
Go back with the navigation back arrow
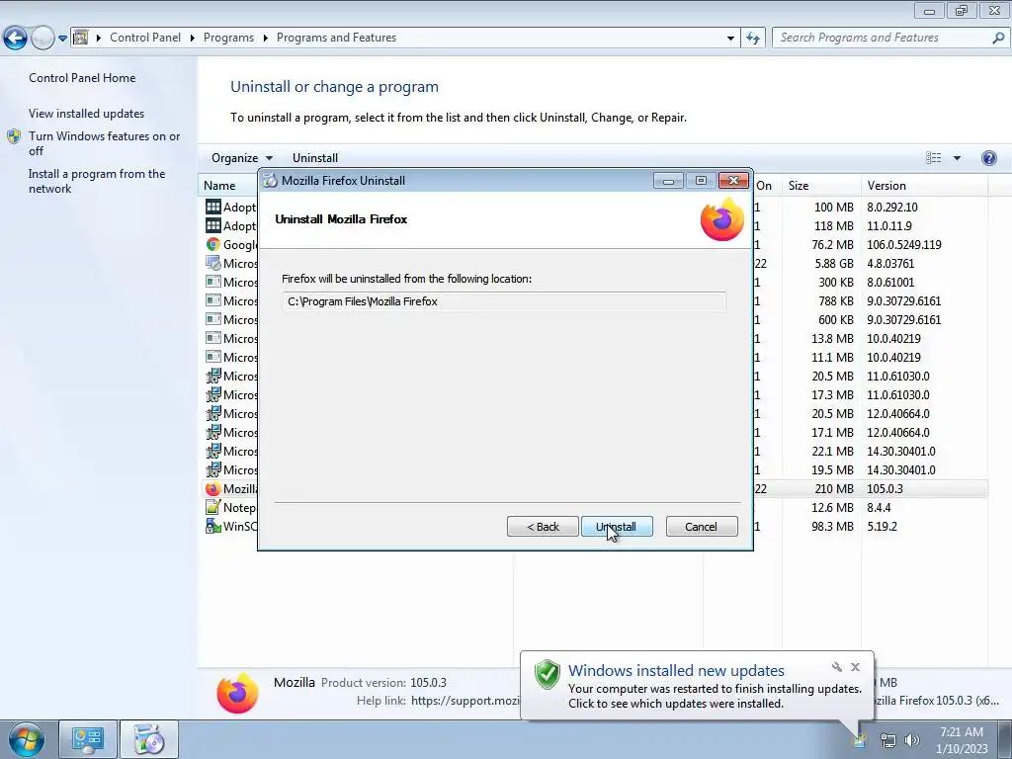coord(16,39)
